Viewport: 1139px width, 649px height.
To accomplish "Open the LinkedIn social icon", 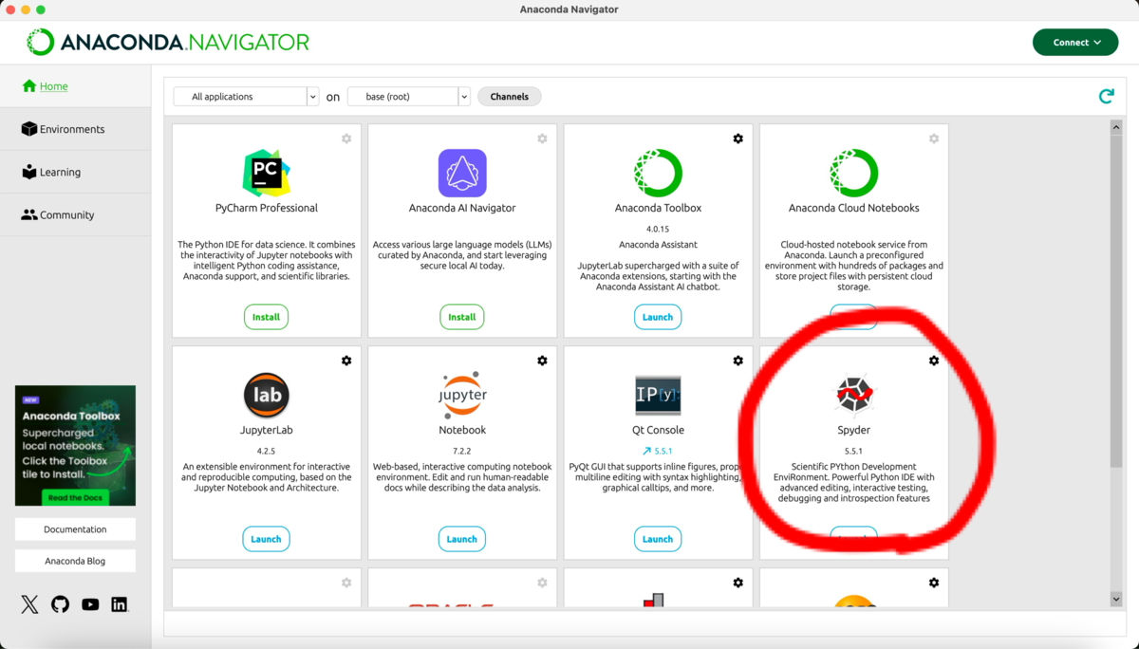I will coord(120,604).
